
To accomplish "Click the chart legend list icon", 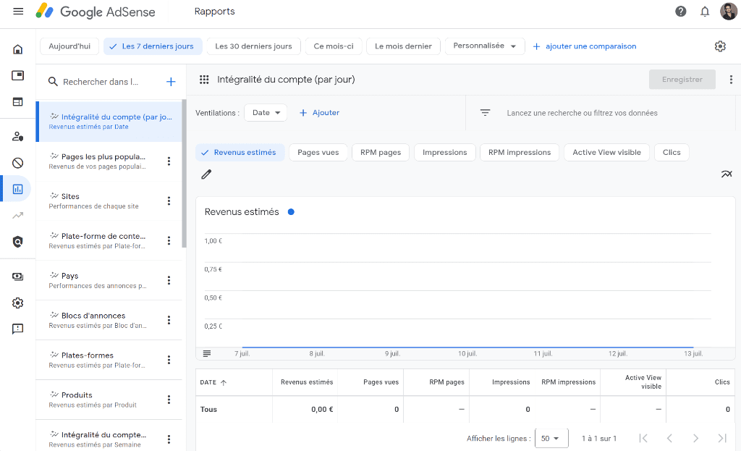I will 206,353.
